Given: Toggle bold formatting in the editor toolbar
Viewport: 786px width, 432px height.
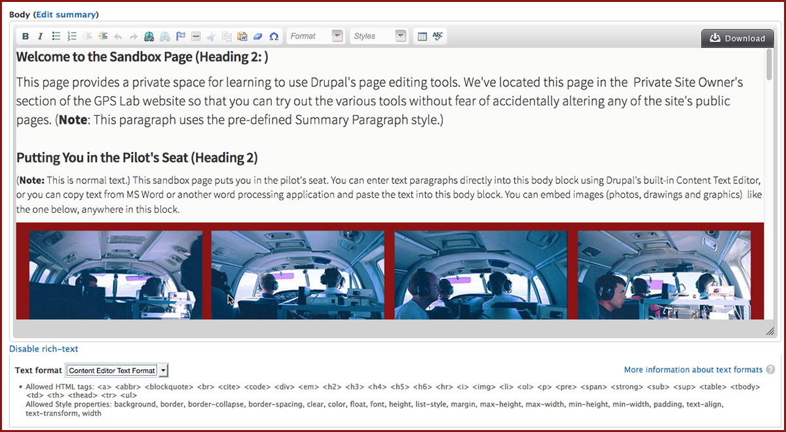Looking at the screenshot, I should [x=26, y=37].
